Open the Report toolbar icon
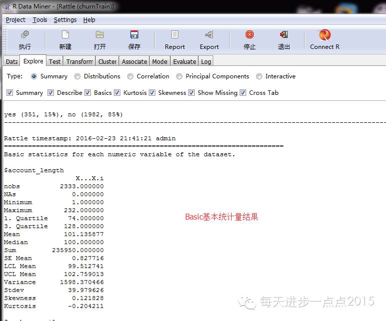 tap(175, 35)
